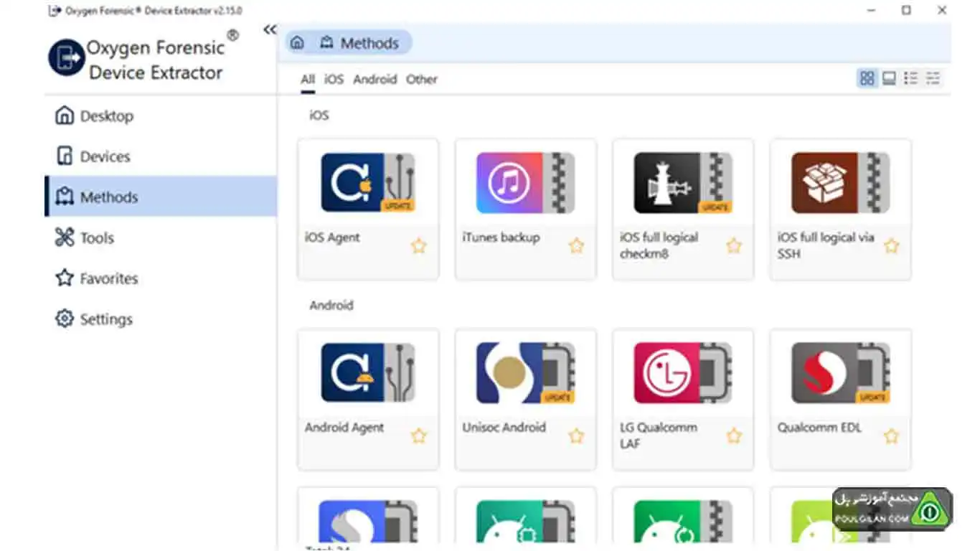Favorite the LG Qualcomm LAF star
This screenshot has height=551, width=980.
coord(734,436)
